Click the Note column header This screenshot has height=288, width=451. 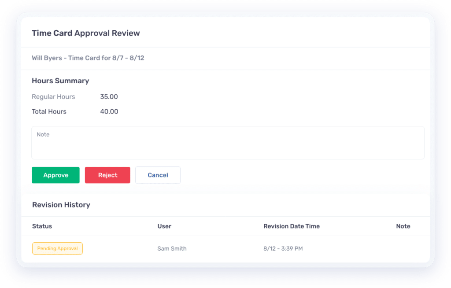pyautogui.click(x=403, y=226)
